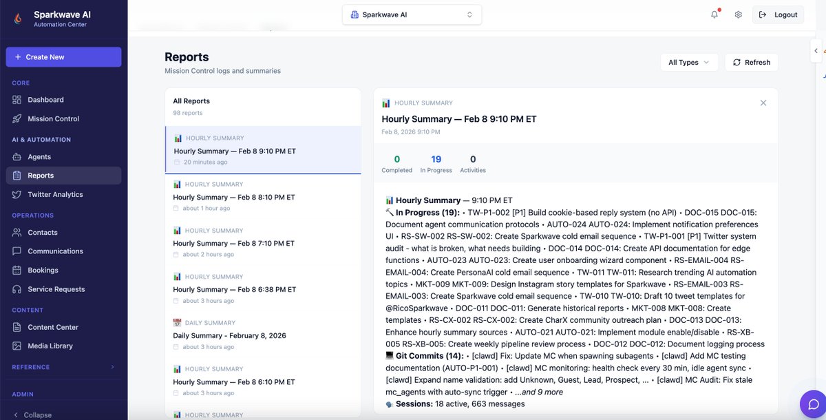826x420 pixels.
Task: Click the Mission Control rocket icon
Action: [x=17, y=119]
